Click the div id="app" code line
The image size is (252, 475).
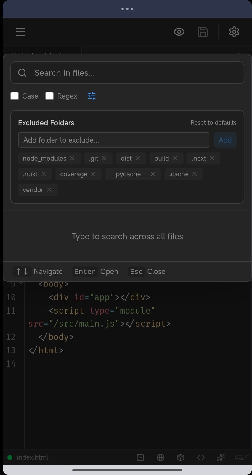tap(99, 297)
